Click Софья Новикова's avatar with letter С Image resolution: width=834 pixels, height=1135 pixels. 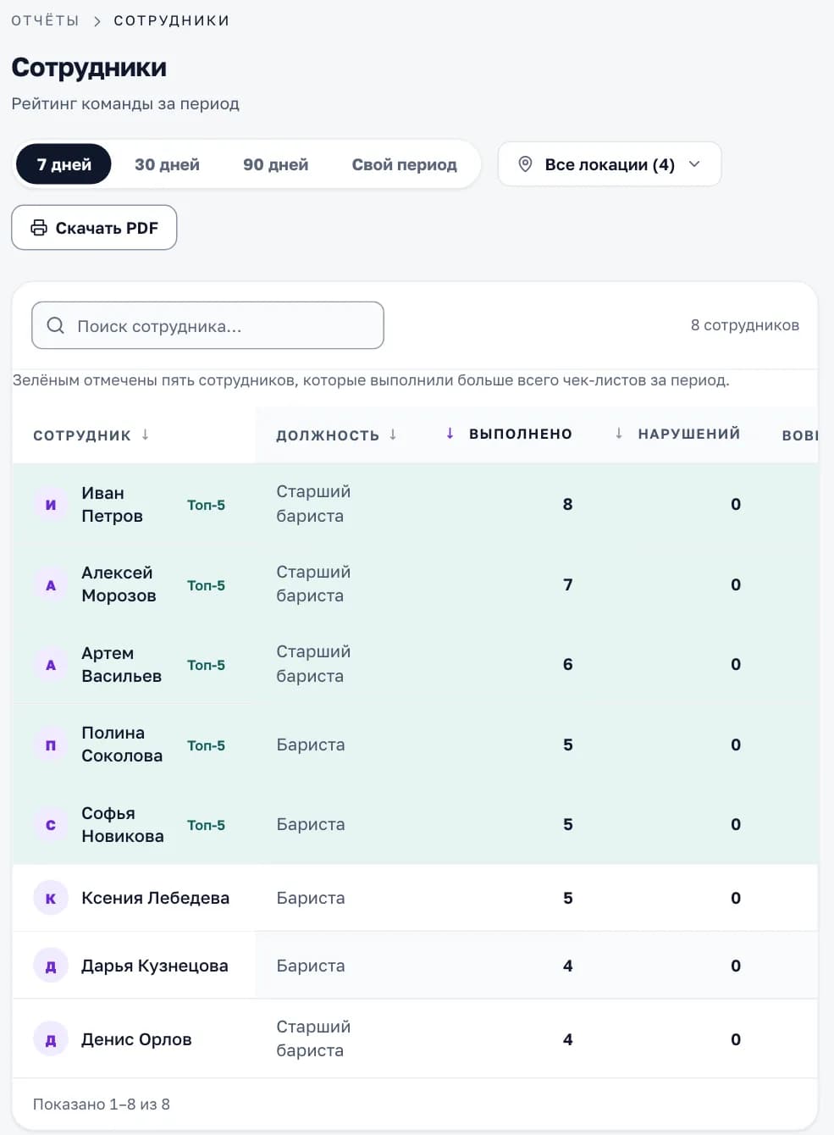pos(51,825)
